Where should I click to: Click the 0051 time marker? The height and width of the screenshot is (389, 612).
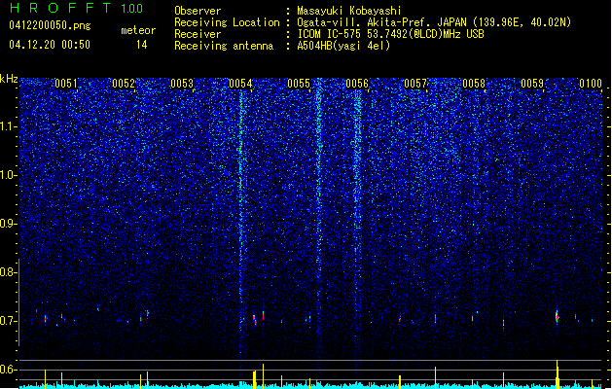(x=65, y=84)
